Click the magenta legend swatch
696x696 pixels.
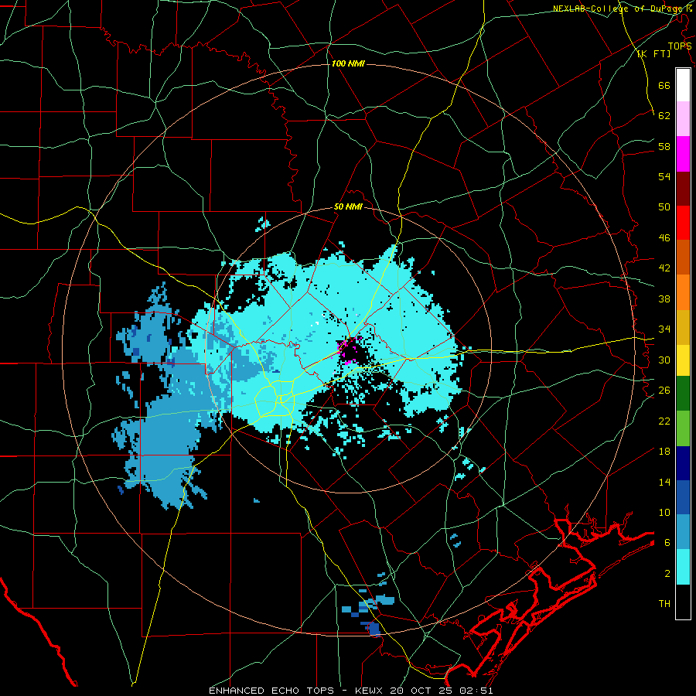[x=683, y=154]
